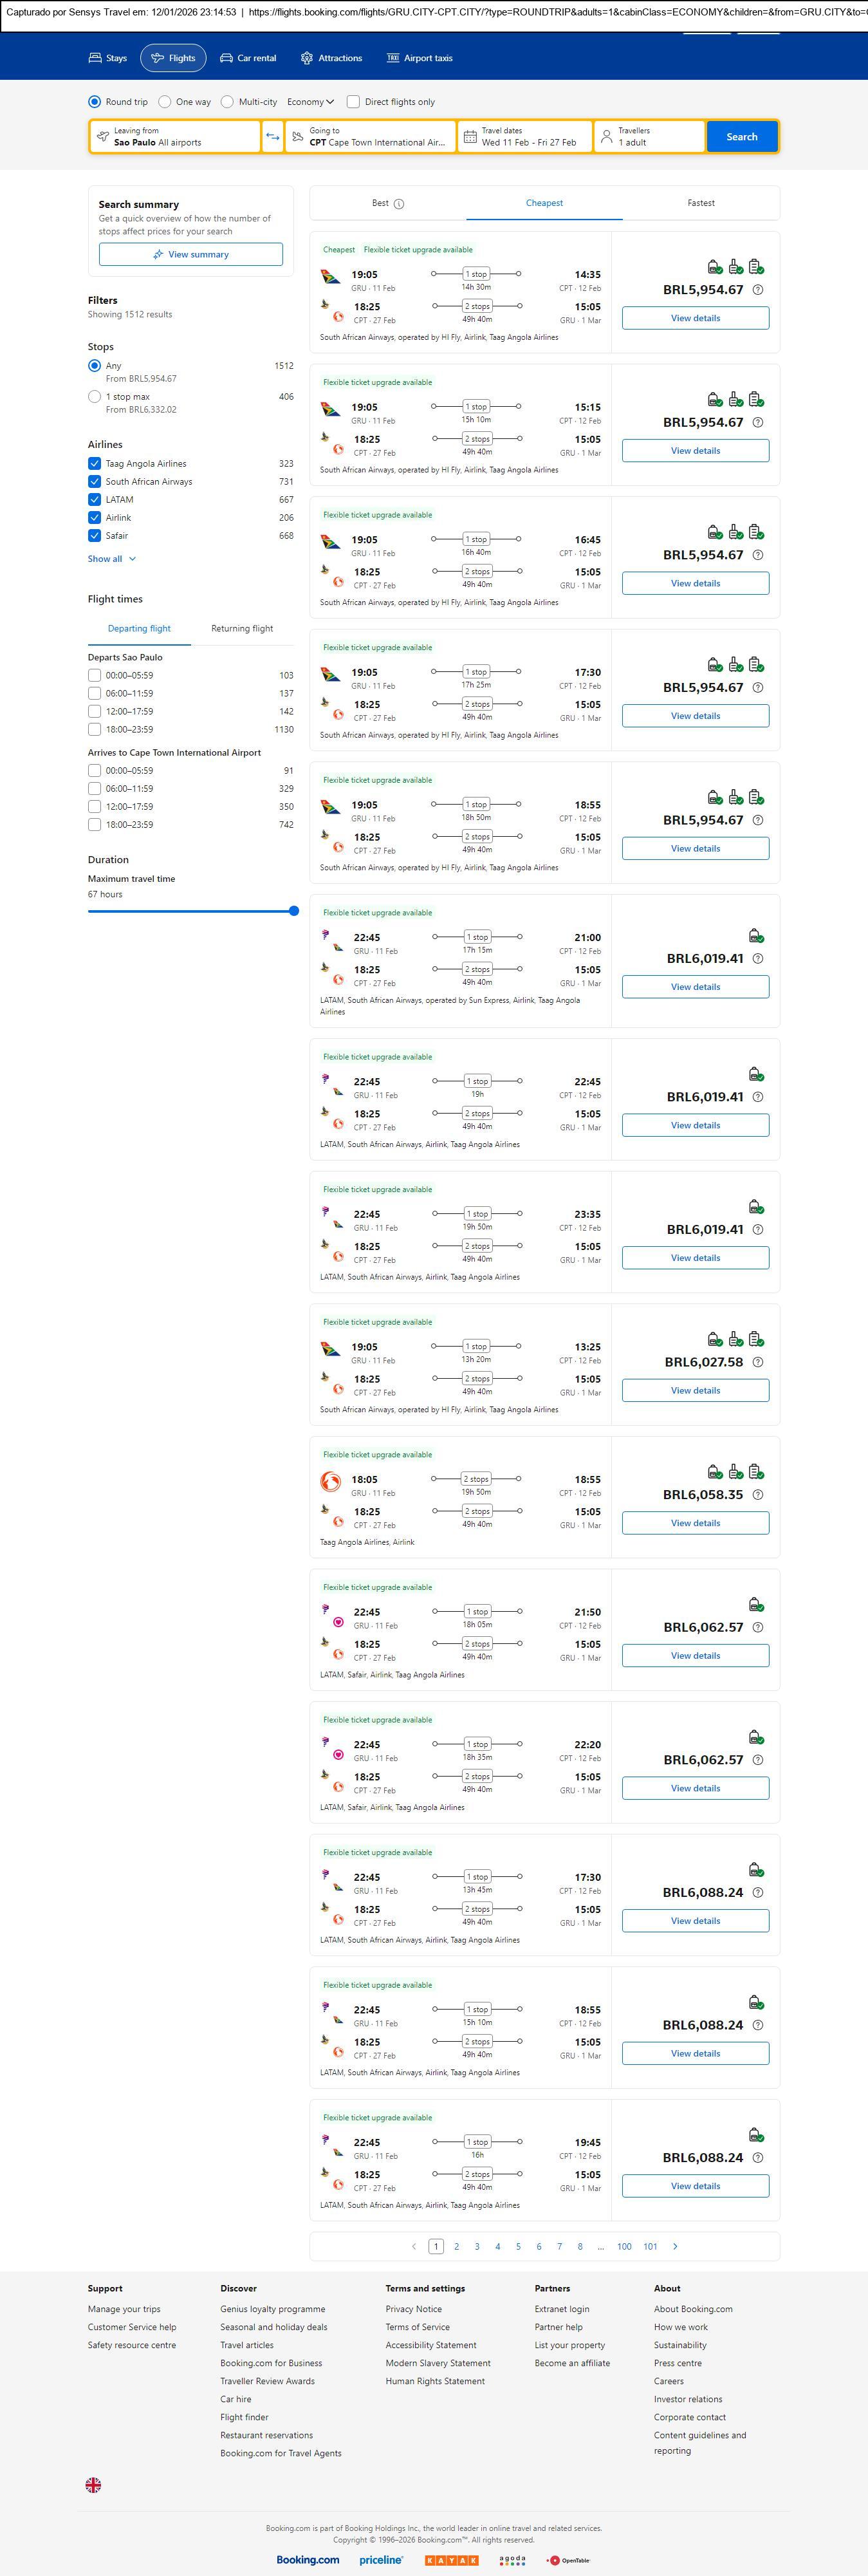Image resolution: width=868 pixels, height=2576 pixels.
Task: Open the Airport taxis section in the top navigation
Action: [419, 58]
